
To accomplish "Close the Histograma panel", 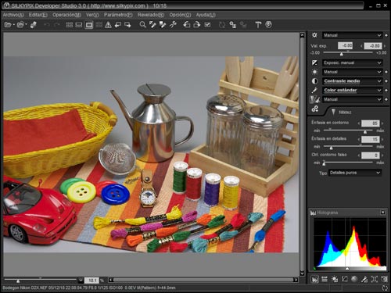I will pos(382,213).
